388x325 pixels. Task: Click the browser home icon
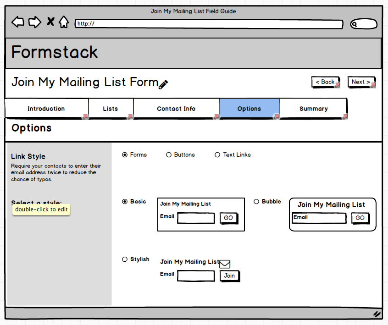pos(64,22)
